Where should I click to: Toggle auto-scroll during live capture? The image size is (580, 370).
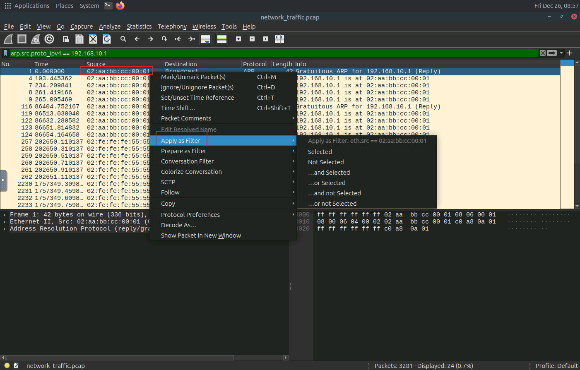click(x=205, y=39)
